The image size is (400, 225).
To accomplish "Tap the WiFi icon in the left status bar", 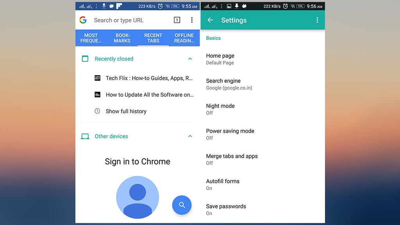I will tap(167, 6).
